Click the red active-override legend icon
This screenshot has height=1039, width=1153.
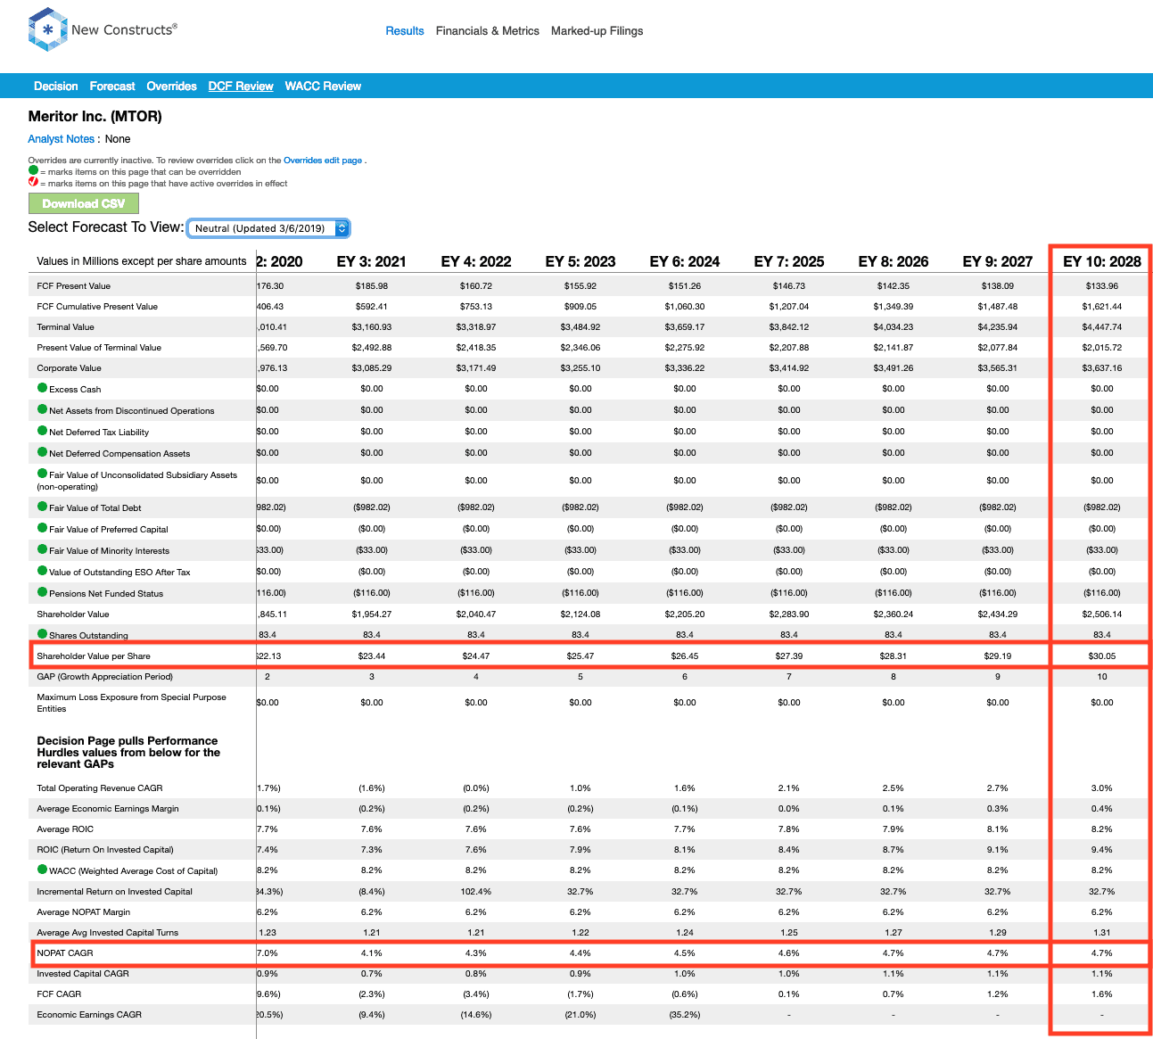click(x=33, y=182)
